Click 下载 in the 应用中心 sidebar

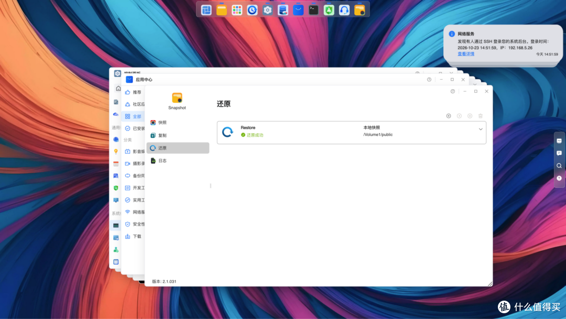pos(134,236)
